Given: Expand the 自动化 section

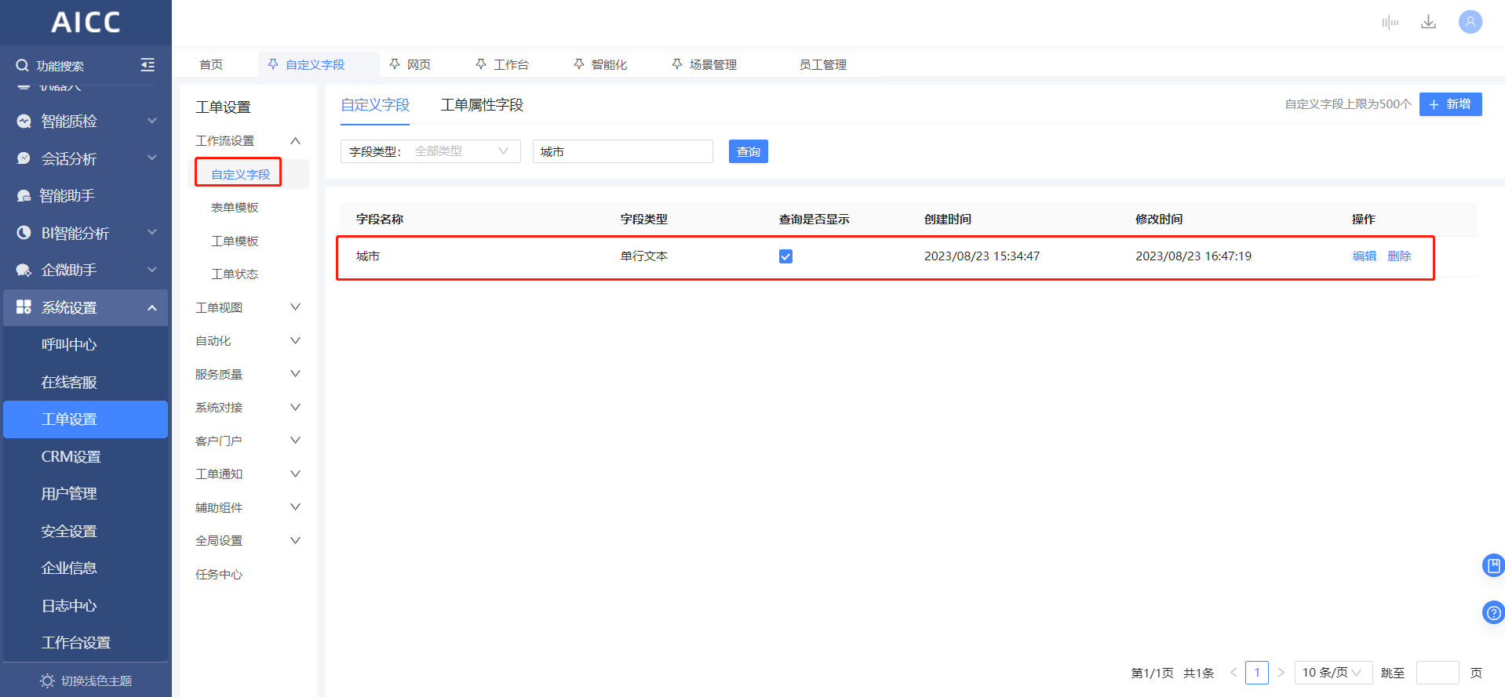Looking at the screenshot, I should point(295,340).
